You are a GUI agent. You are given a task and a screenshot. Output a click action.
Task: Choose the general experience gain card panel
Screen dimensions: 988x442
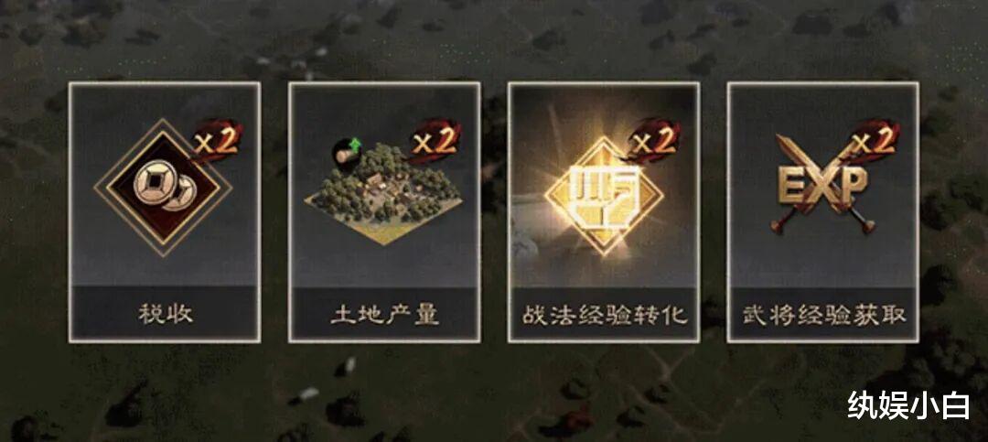click(823, 212)
